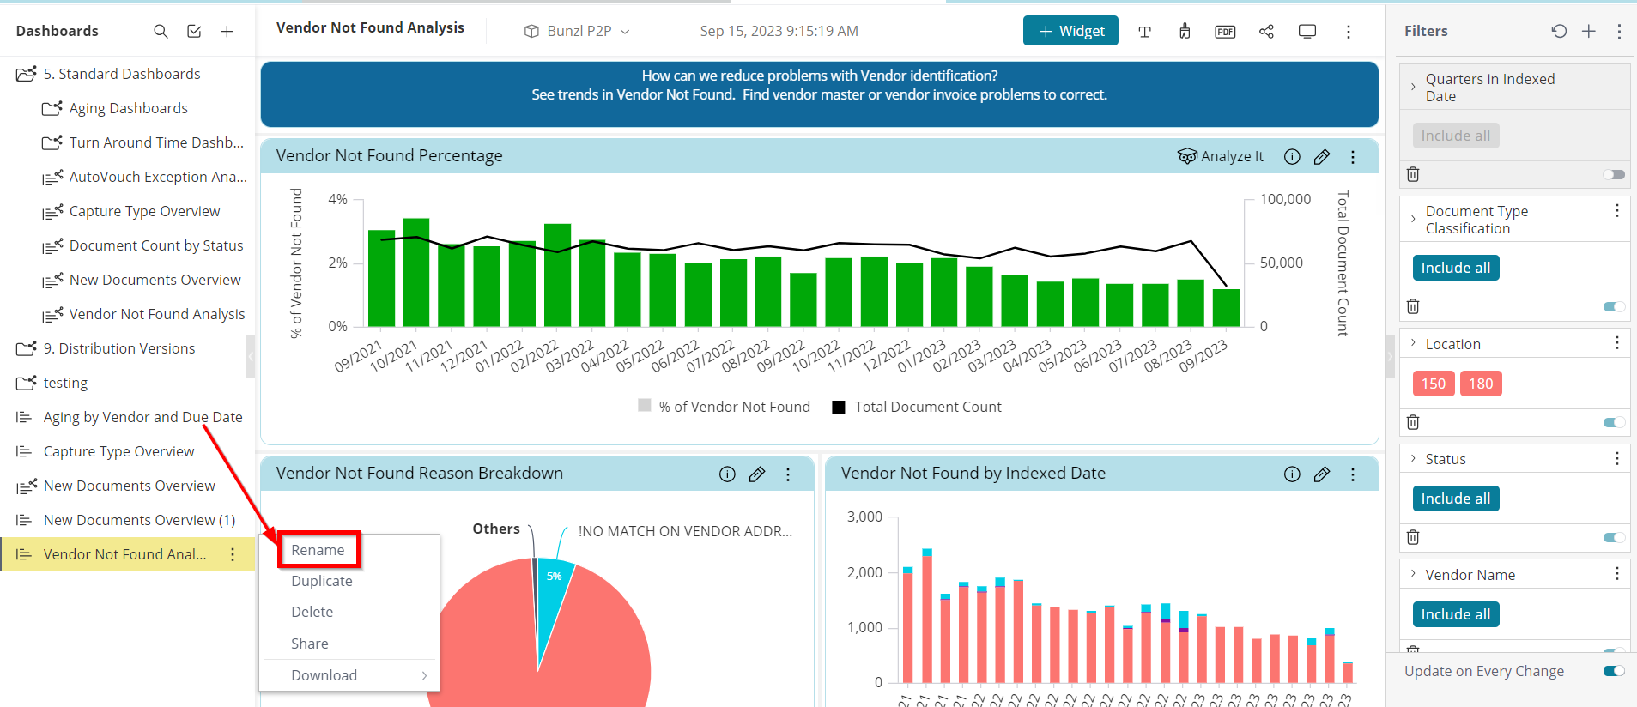Toggle the Status filter switch
The height and width of the screenshot is (707, 1637).
pos(1614,537)
